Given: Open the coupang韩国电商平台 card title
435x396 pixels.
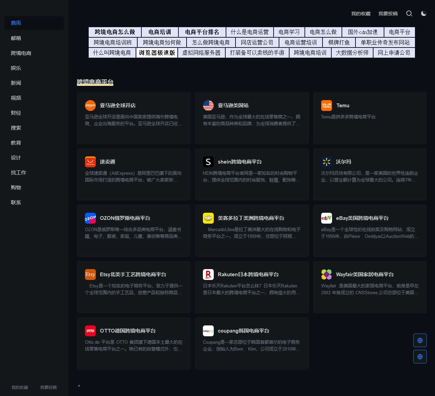Looking at the screenshot, I should point(243,331).
